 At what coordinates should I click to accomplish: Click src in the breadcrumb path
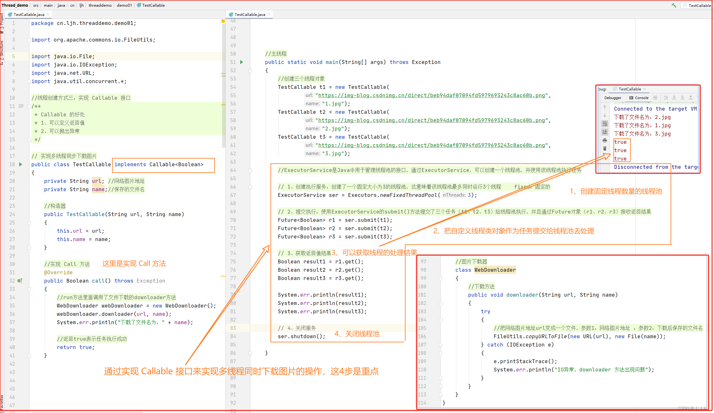point(36,5)
